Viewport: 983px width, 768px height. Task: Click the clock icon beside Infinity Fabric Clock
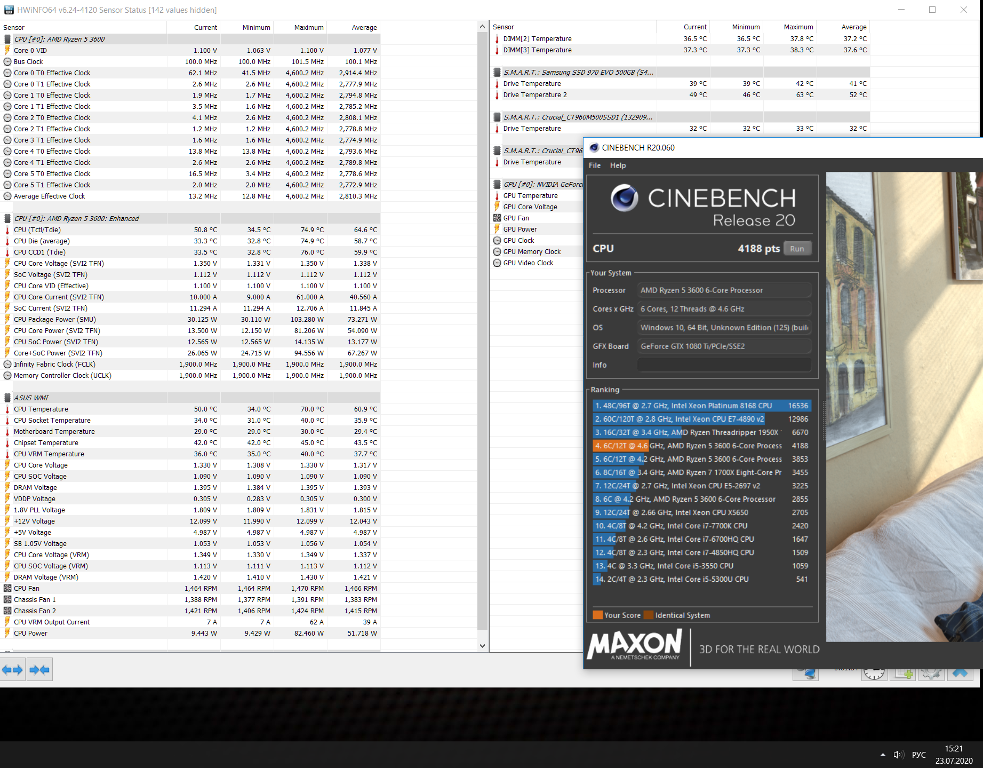pyautogui.click(x=7, y=365)
